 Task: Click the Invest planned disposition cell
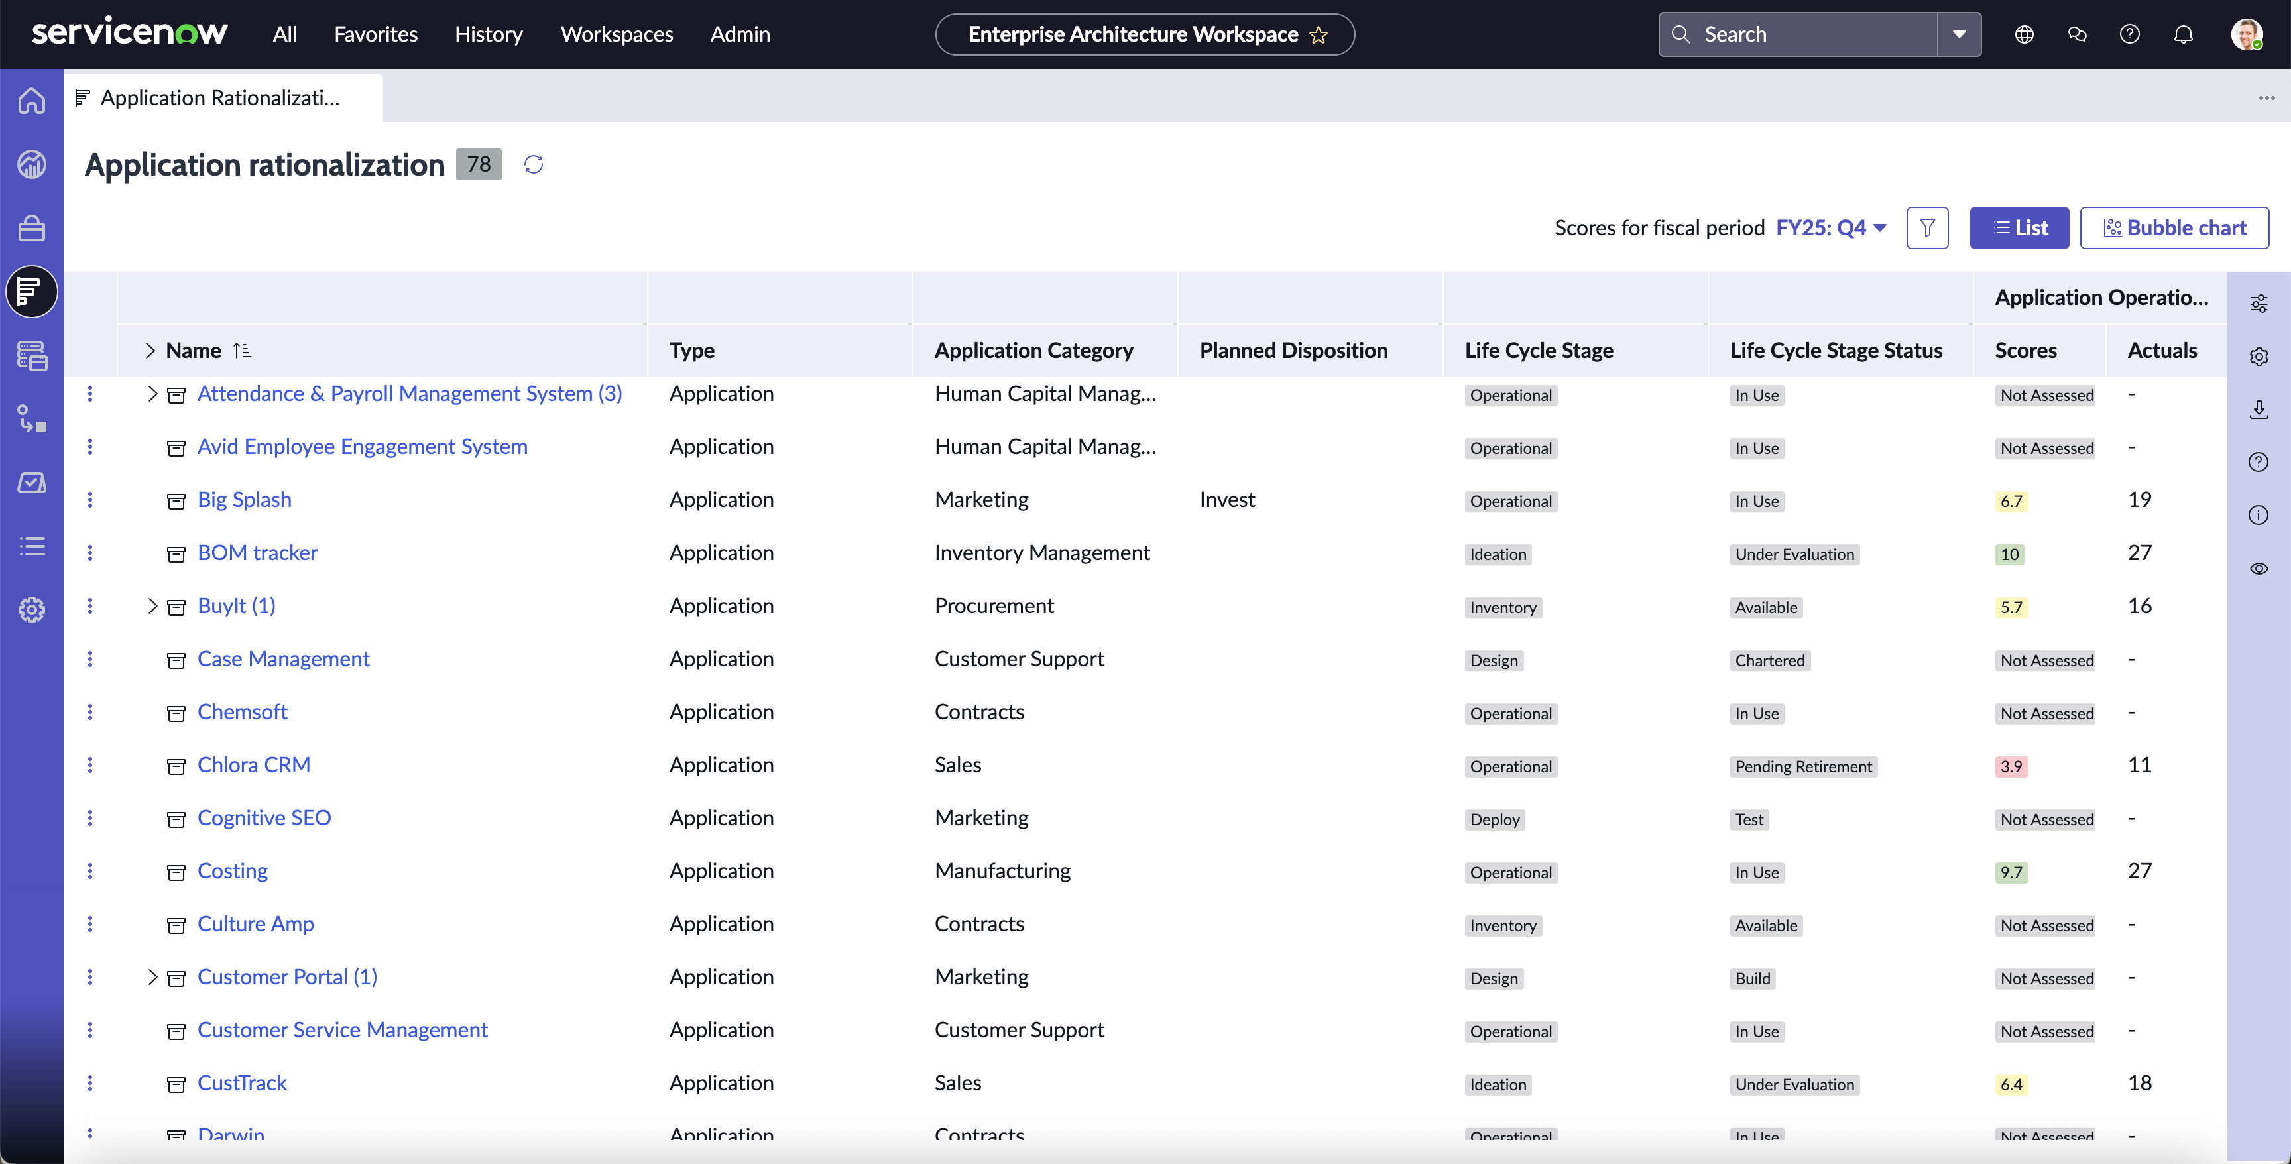(x=1227, y=500)
